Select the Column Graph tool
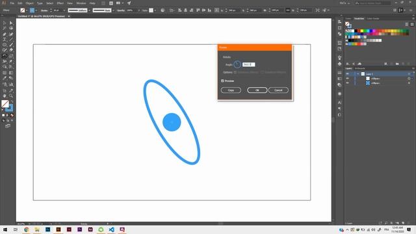This screenshot has width=416, height=234. 11,84
